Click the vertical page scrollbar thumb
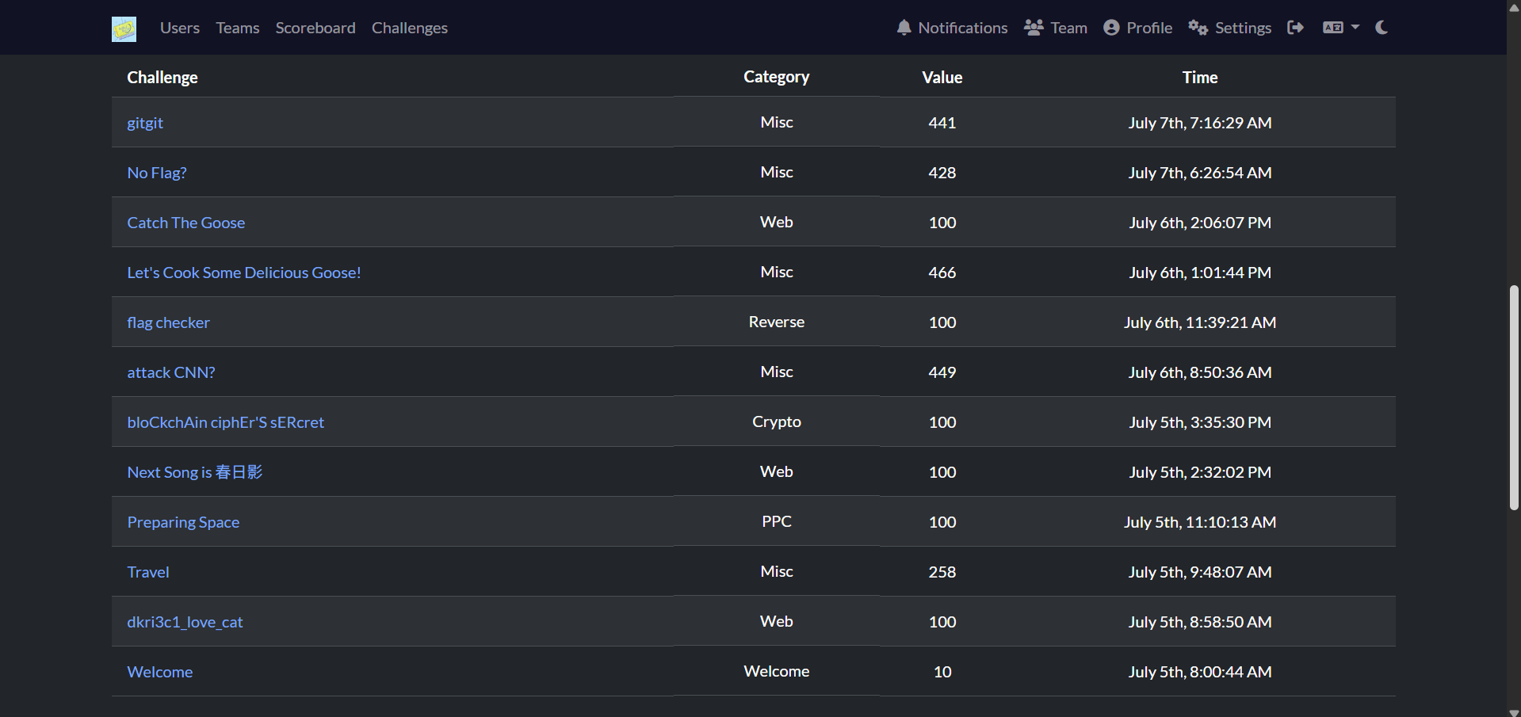1521x717 pixels. pyautogui.click(x=1514, y=398)
